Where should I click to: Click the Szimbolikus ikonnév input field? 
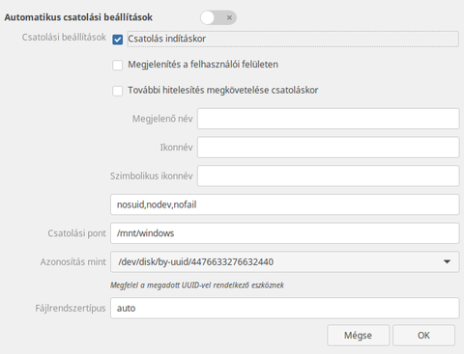(329, 176)
